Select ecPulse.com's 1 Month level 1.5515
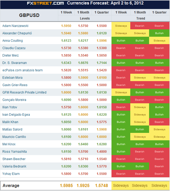Image resolution: width=170 pixels, height=191 pixels. (x=83, y=70)
